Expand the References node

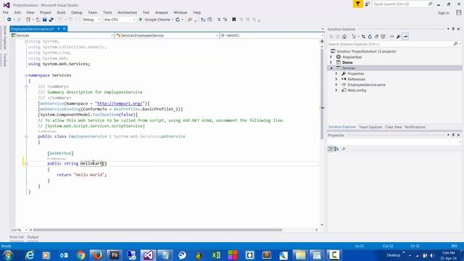(x=336, y=79)
